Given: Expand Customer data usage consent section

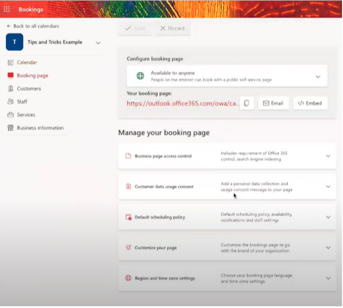Looking at the screenshot, I should [x=328, y=187].
